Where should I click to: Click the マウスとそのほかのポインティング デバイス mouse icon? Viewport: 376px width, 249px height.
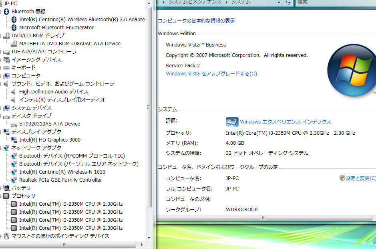6,236
